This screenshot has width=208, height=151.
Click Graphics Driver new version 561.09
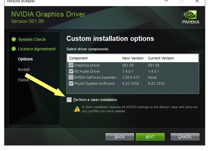[x=128, y=65]
